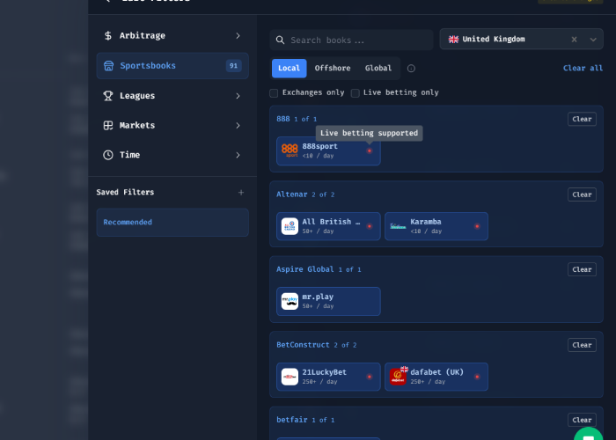Add a saved filter with plus icon
Image resolution: width=616 pixels, height=440 pixels.
click(x=241, y=192)
